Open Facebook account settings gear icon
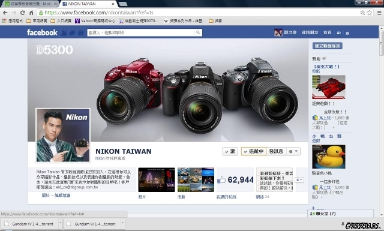Viewport: 384px width, 231px height. pos(347,33)
